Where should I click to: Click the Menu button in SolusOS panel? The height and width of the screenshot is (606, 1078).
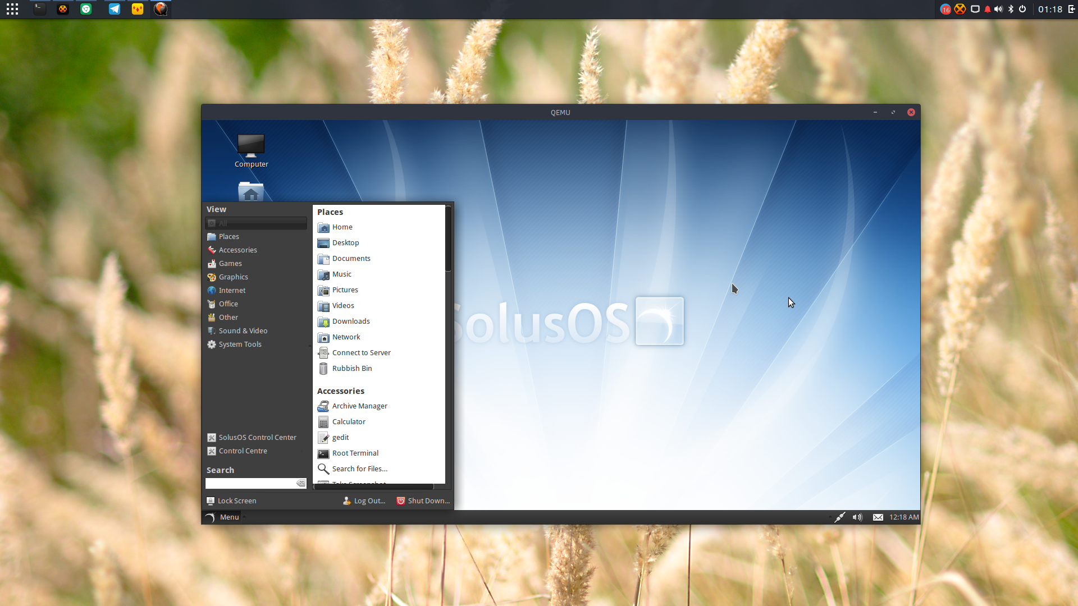(222, 517)
